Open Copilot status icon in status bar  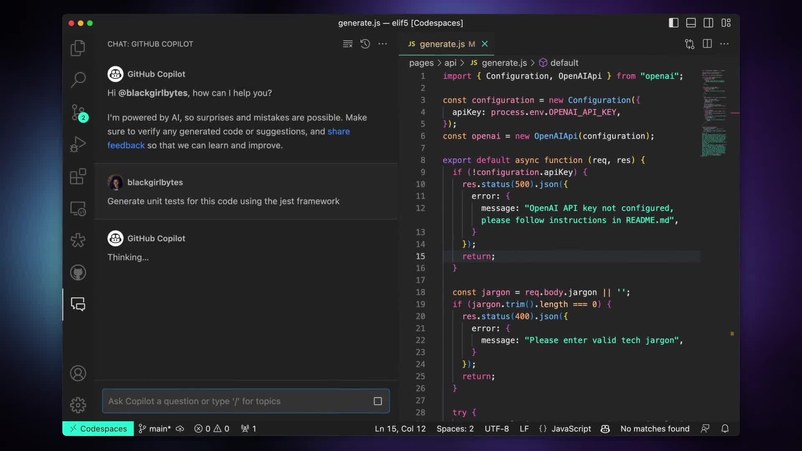605,429
